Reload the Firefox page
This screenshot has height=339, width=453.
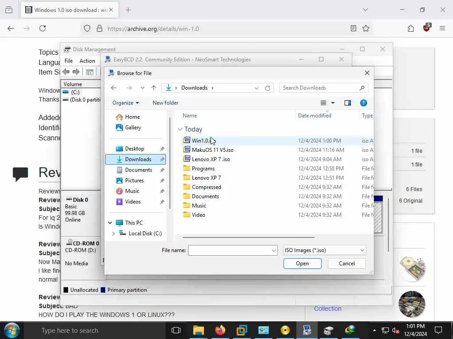click(42, 28)
